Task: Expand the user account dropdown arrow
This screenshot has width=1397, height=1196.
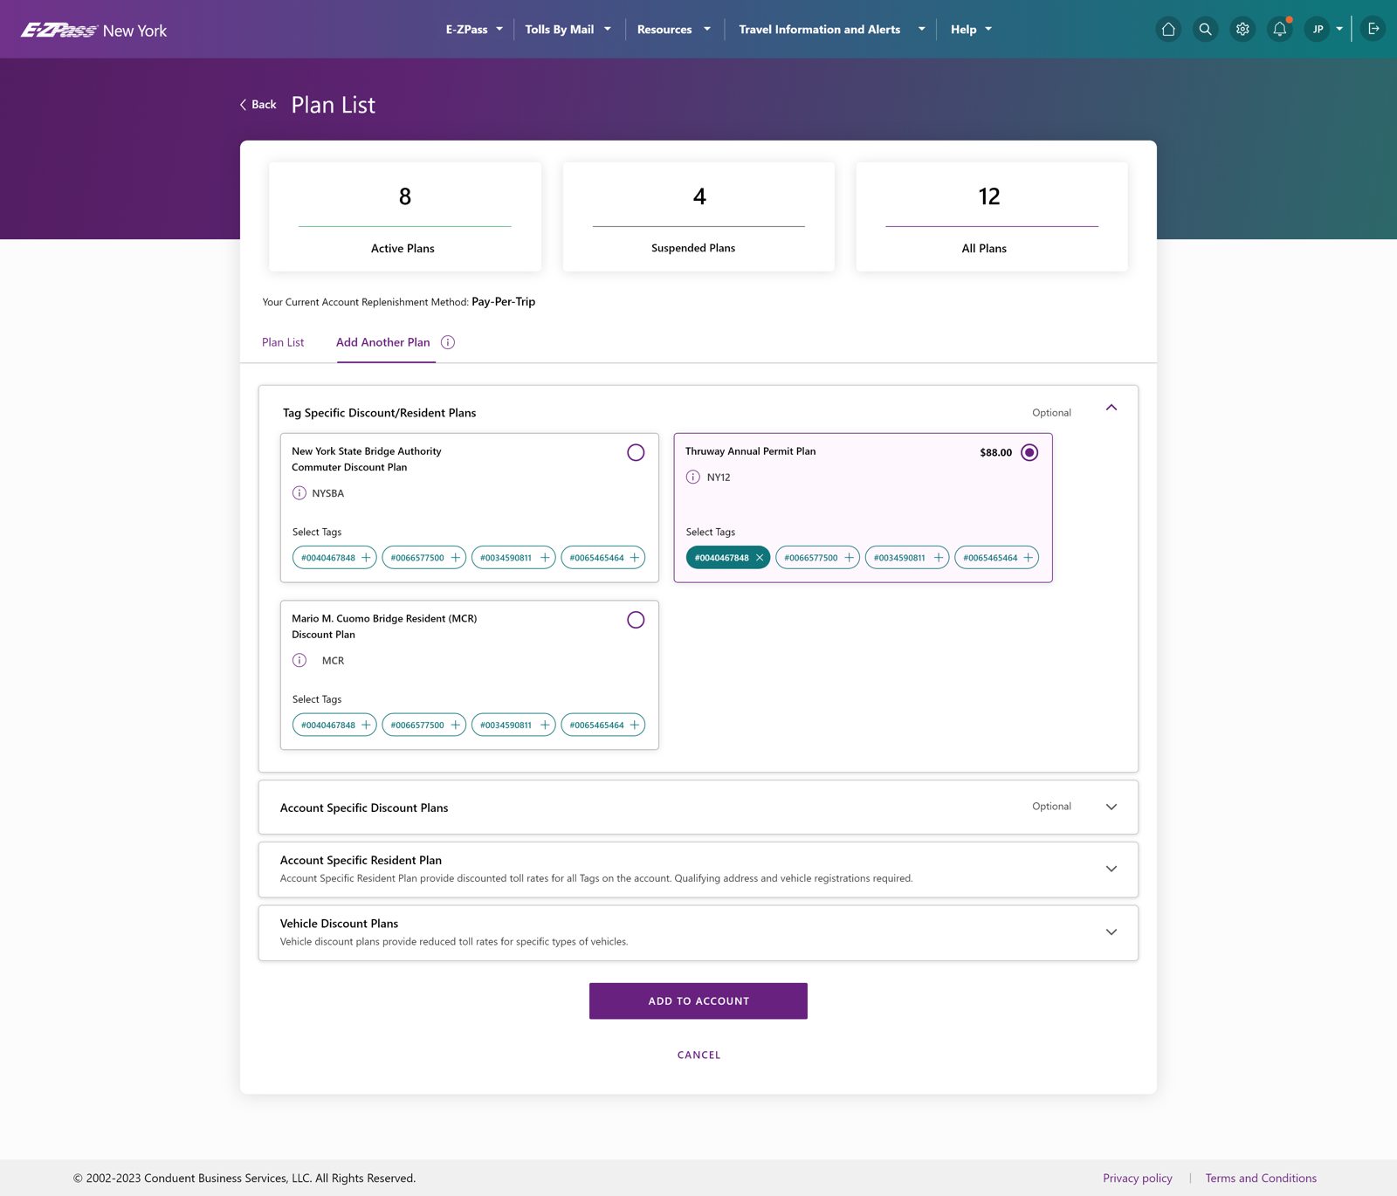Action: pos(1339,29)
